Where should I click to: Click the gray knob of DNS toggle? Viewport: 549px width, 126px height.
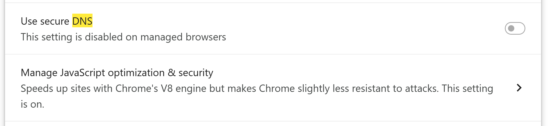pos(511,28)
